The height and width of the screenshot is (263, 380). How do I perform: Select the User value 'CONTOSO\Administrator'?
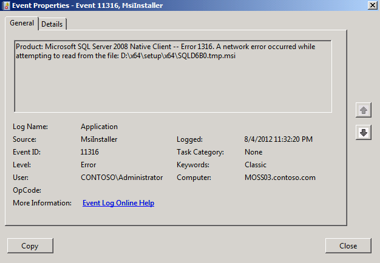[x=121, y=178]
